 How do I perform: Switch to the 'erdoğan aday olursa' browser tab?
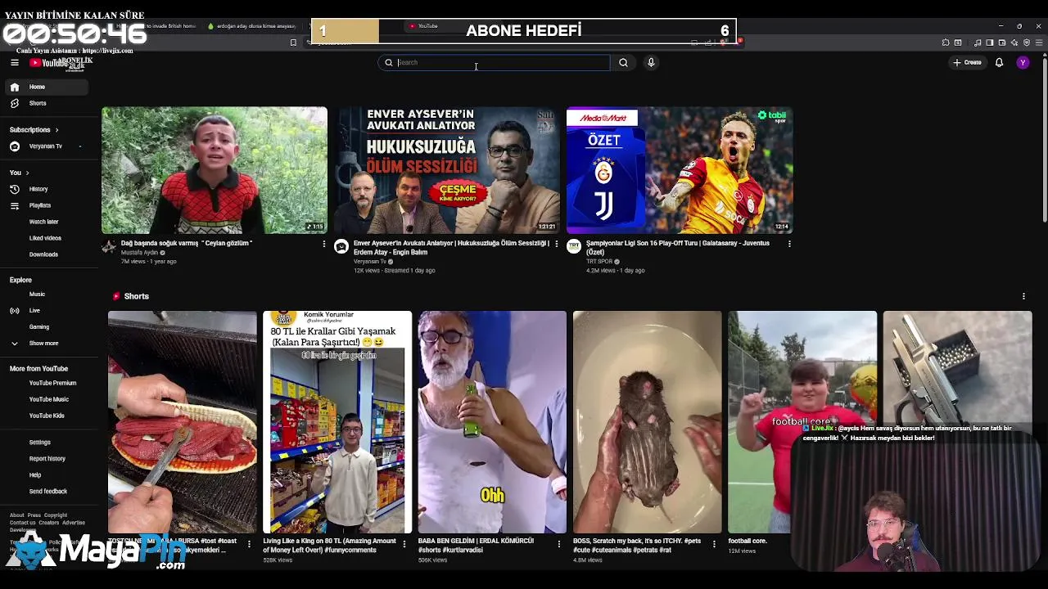pos(251,26)
